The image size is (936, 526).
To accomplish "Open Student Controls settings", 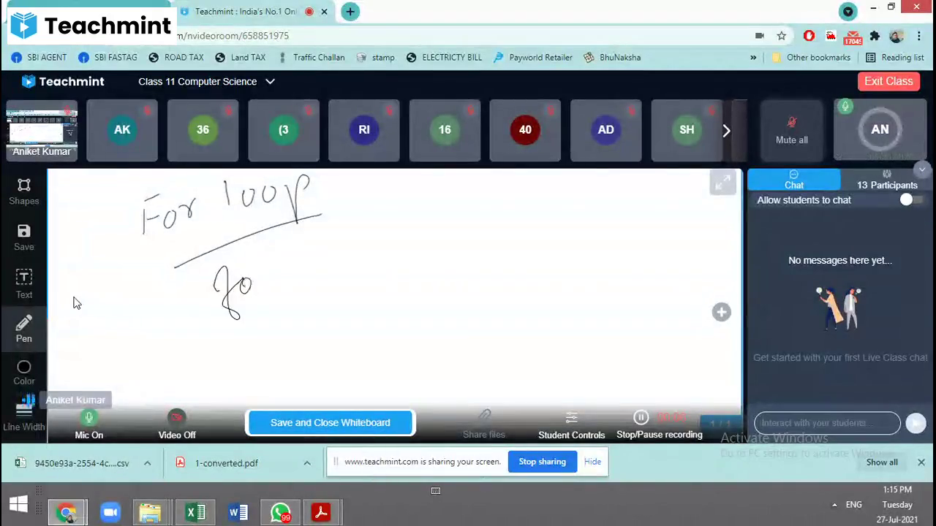I will (572, 425).
